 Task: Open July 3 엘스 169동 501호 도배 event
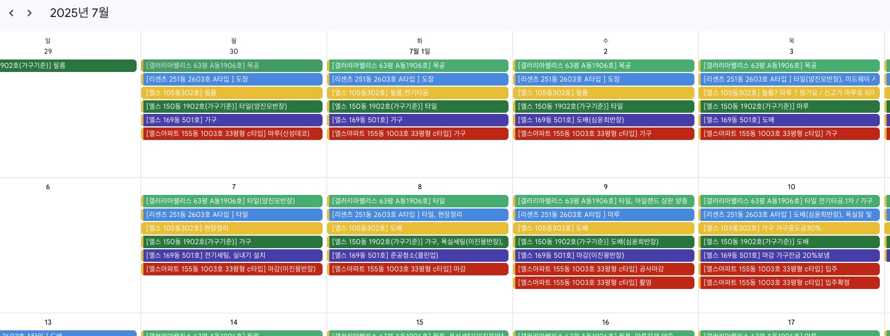click(x=790, y=120)
